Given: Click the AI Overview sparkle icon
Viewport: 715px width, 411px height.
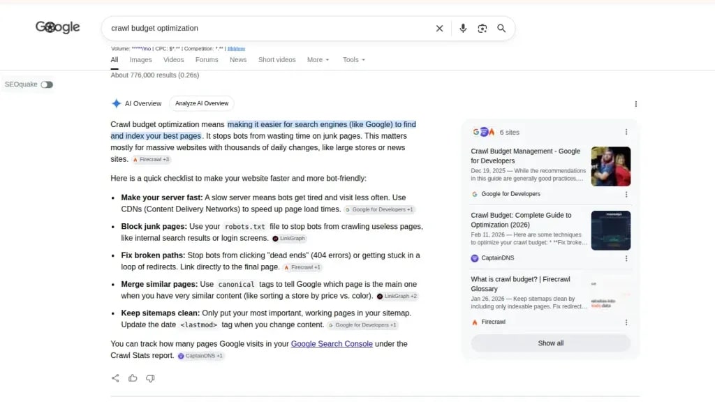Looking at the screenshot, I should click(x=117, y=103).
